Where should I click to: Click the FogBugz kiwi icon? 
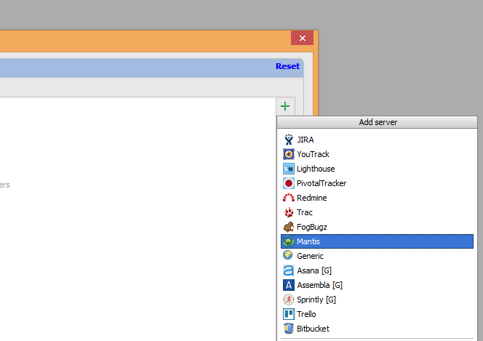(289, 227)
